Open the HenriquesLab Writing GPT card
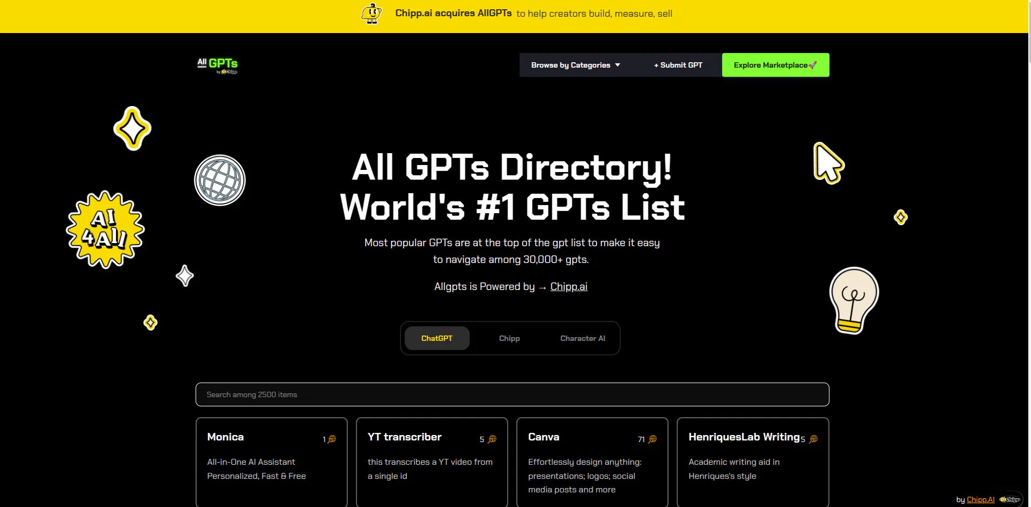This screenshot has width=1031, height=507. 753,463
